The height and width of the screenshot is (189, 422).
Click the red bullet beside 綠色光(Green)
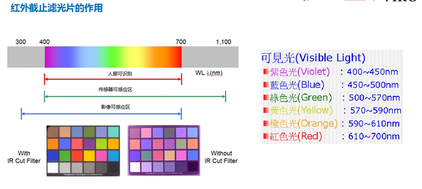(266, 97)
